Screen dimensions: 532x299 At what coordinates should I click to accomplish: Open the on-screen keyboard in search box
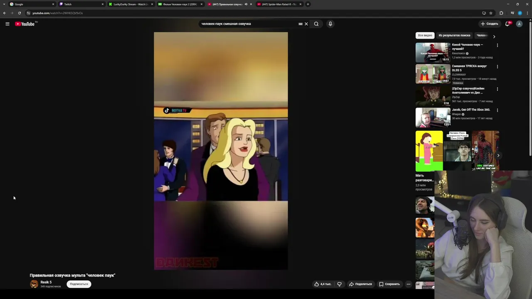tap(300, 24)
